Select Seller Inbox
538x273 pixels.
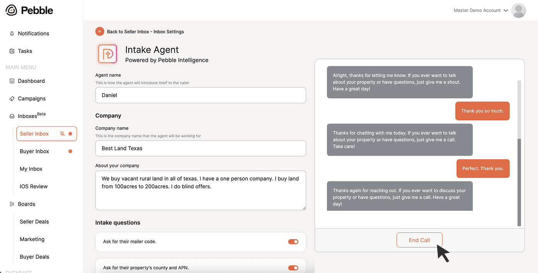coord(46,134)
